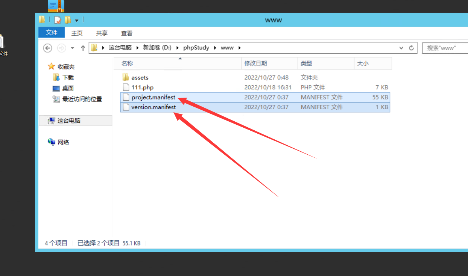Image resolution: width=468 pixels, height=276 pixels.
Task: Click the PHP 文件 type cell
Action: tap(313, 87)
